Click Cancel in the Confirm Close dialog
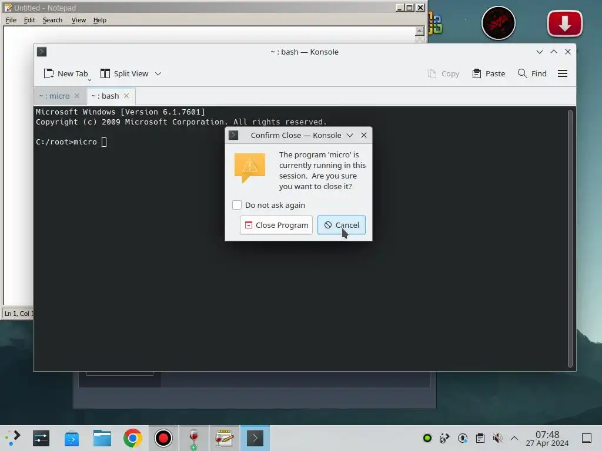 [x=342, y=225]
